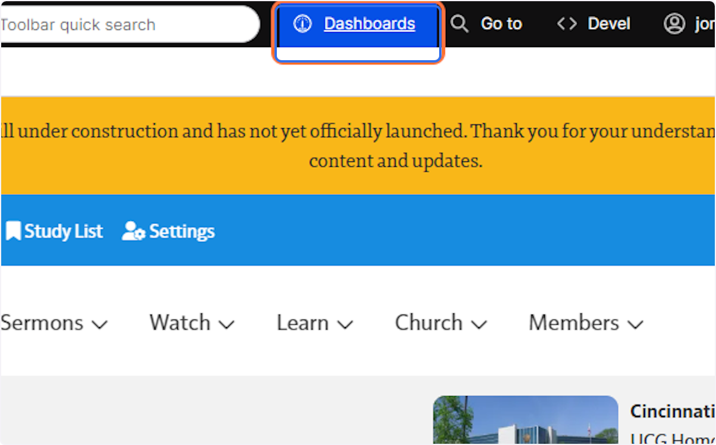This screenshot has width=716, height=445.
Task: Click the UCG Home Office building photo
Action: tap(525, 423)
